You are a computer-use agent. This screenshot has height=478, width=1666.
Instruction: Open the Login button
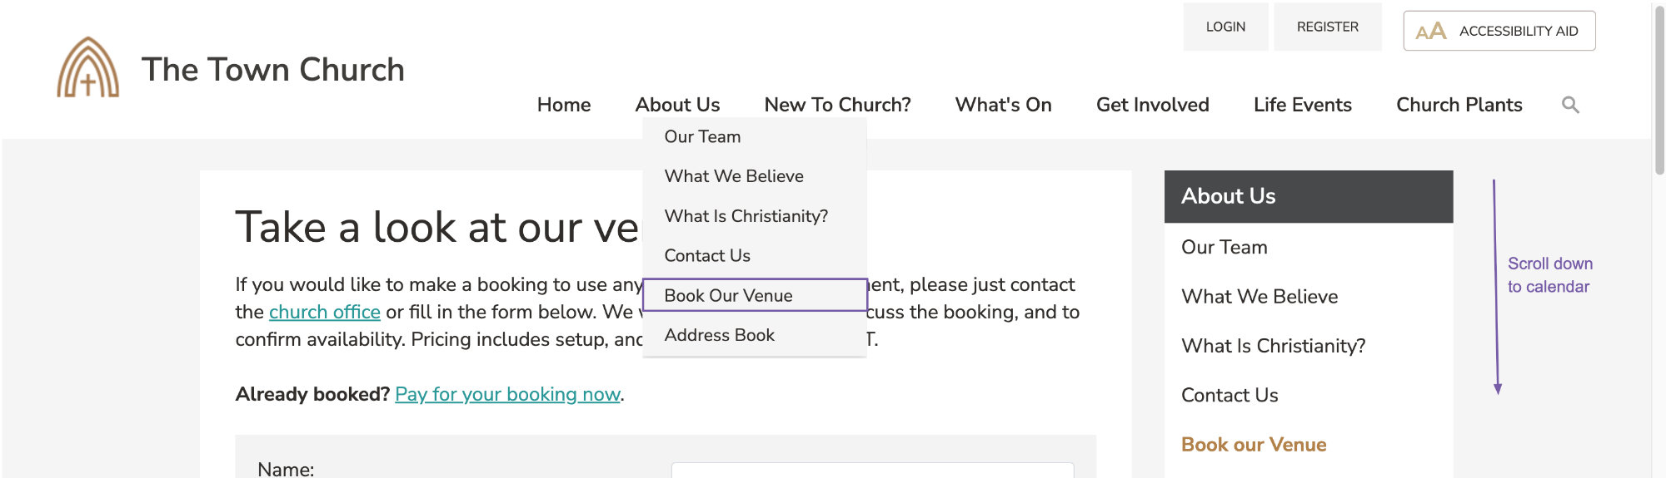[1225, 27]
